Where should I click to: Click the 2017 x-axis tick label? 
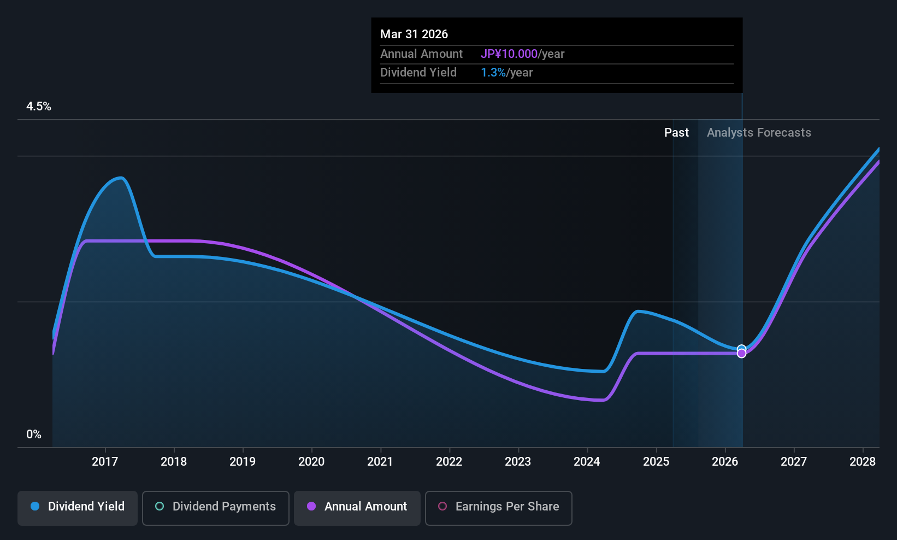point(105,462)
